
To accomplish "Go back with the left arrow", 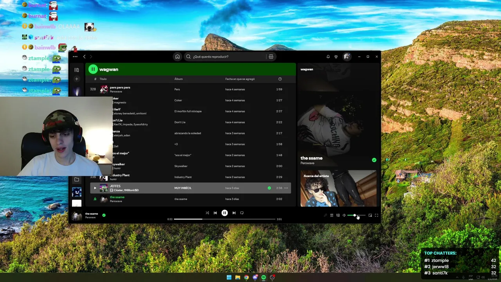I will click(84, 57).
